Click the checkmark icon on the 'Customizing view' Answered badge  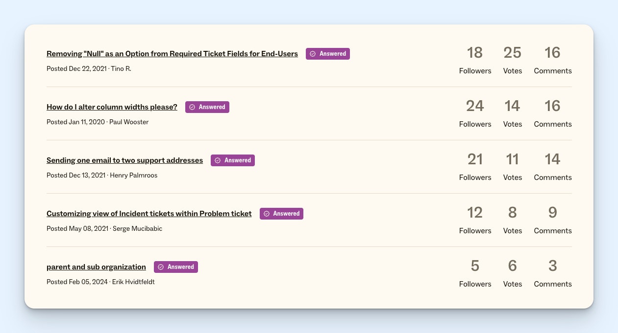[x=267, y=214]
